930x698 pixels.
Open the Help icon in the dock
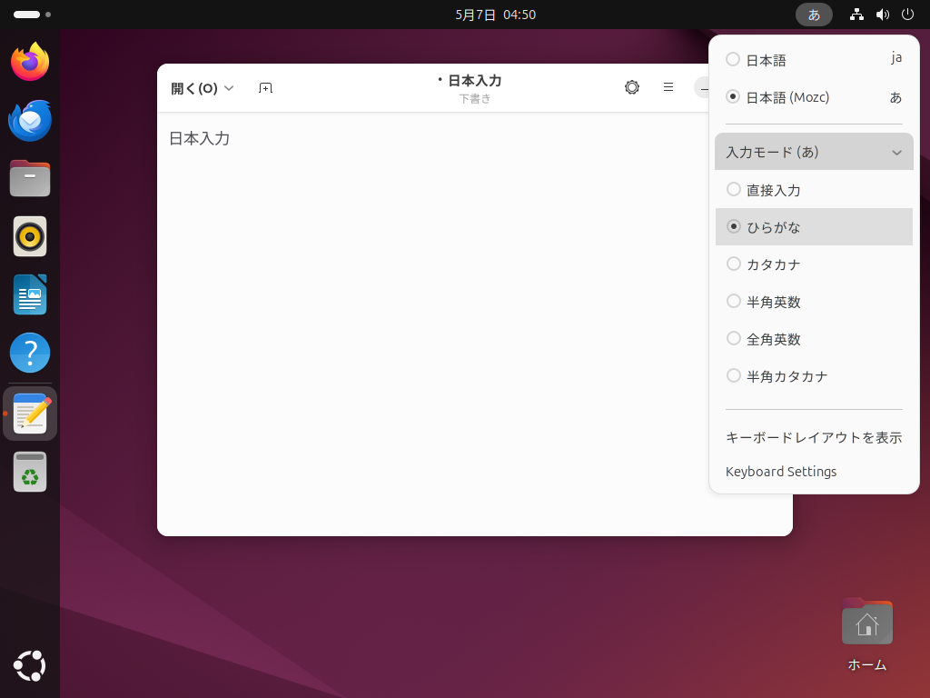coord(30,353)
